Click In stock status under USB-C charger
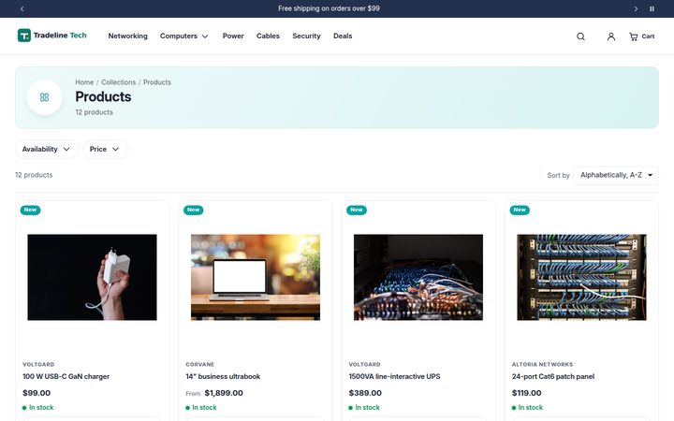Viewport: 674px width, 421px height. [x=37, y=407]
